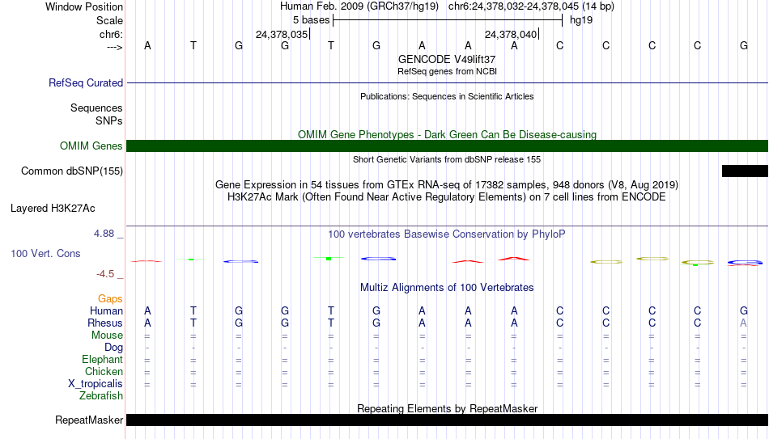Click Multiz Alignments of 100 Vertebrates title

447,288
